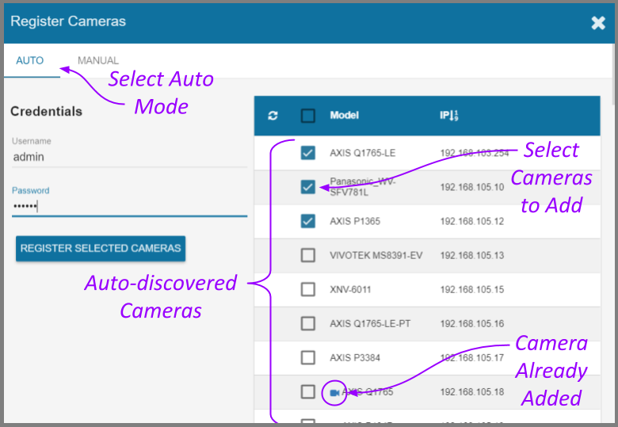Uncheck the Panasonic WV-SFV781L checkbox
618x427 pixels.
(308, 187)
